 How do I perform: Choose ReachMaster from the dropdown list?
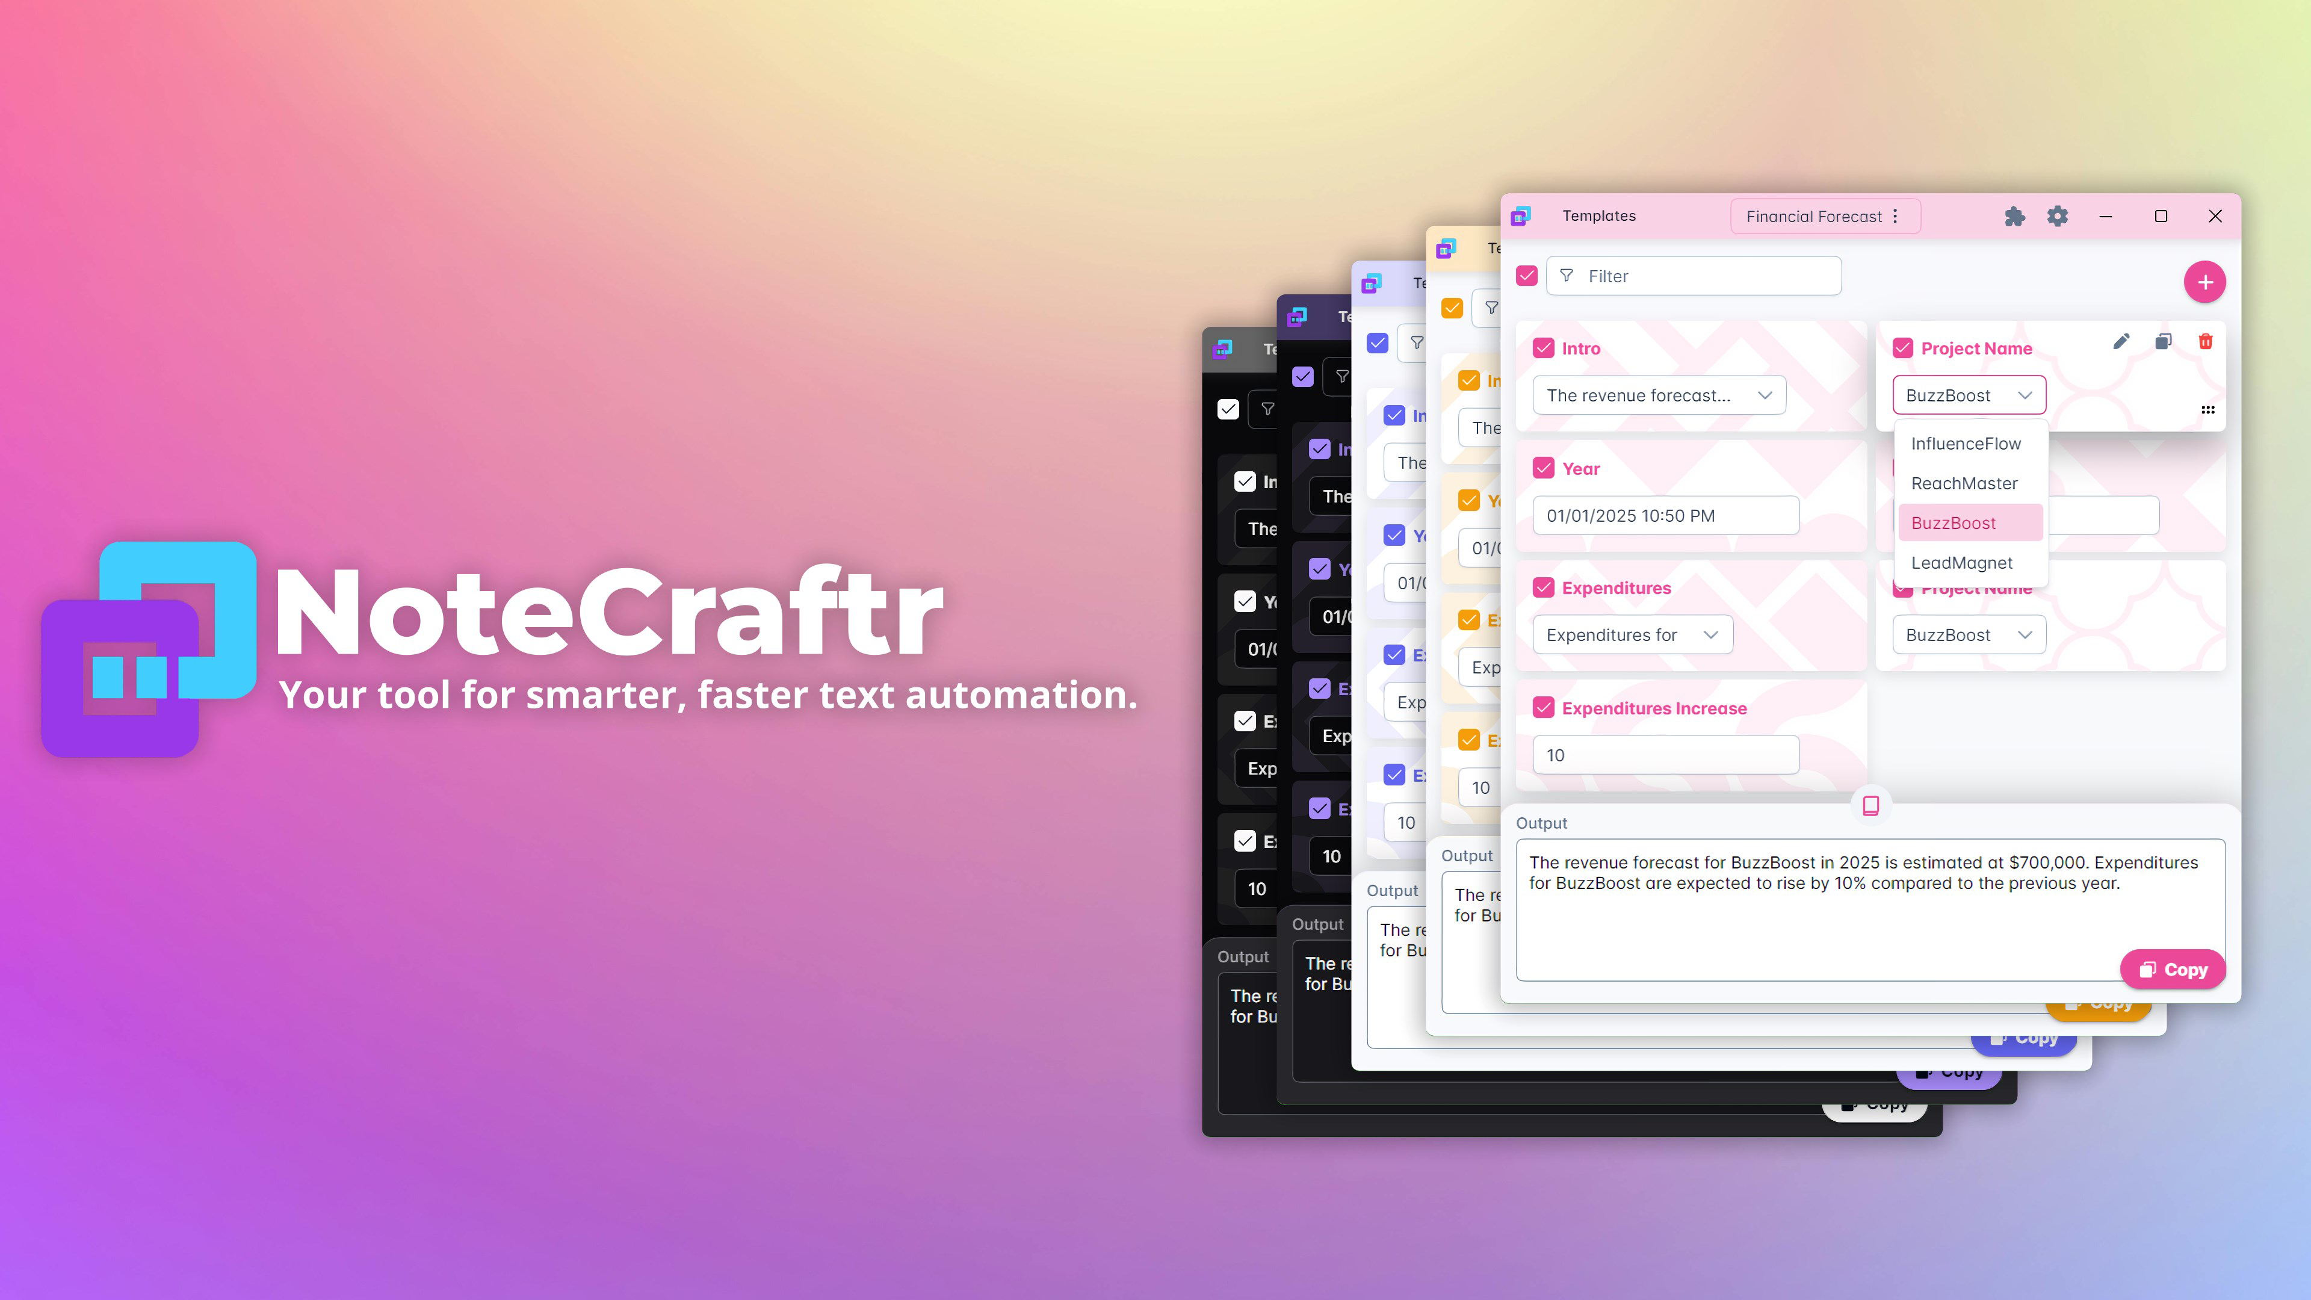point(1970,483)
